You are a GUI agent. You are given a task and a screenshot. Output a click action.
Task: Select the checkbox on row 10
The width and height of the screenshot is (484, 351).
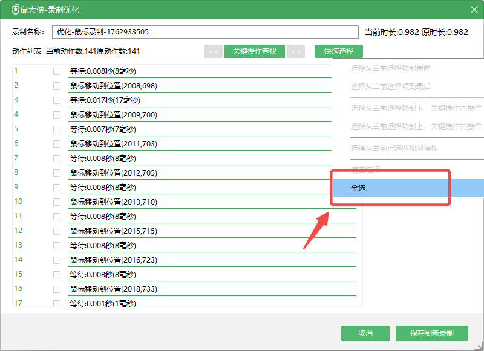(57, 202)
